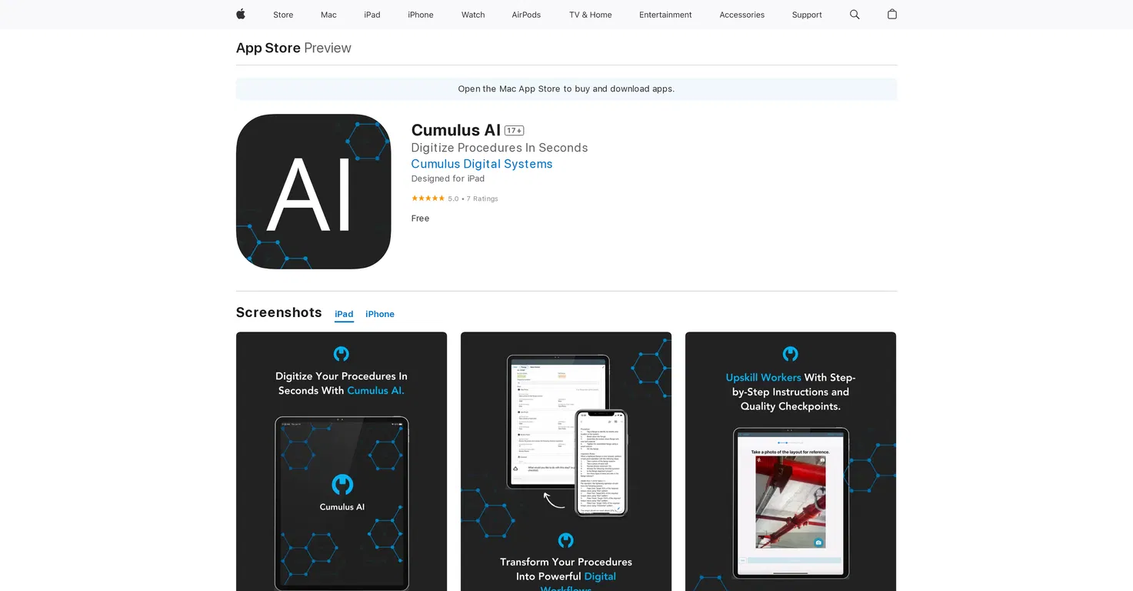Click the 'Preview' text in header
Image resolution: width=1133 pixels, height=591 pixels.
click(328, 48)
